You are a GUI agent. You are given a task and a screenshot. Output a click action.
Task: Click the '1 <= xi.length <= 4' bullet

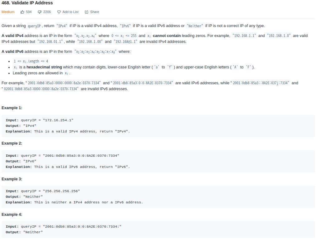point(31,61)
